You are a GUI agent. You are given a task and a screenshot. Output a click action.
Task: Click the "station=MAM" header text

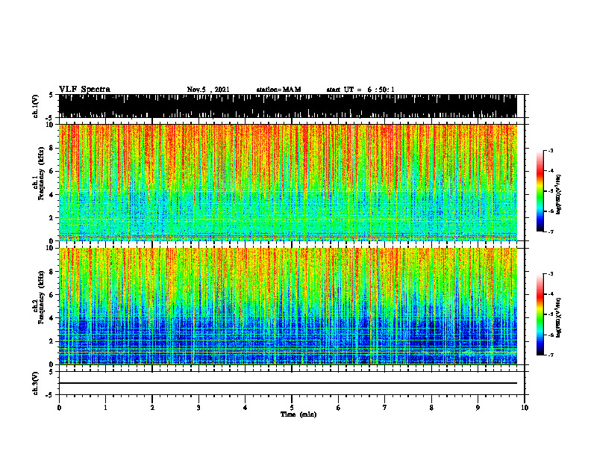click(278, 90)
